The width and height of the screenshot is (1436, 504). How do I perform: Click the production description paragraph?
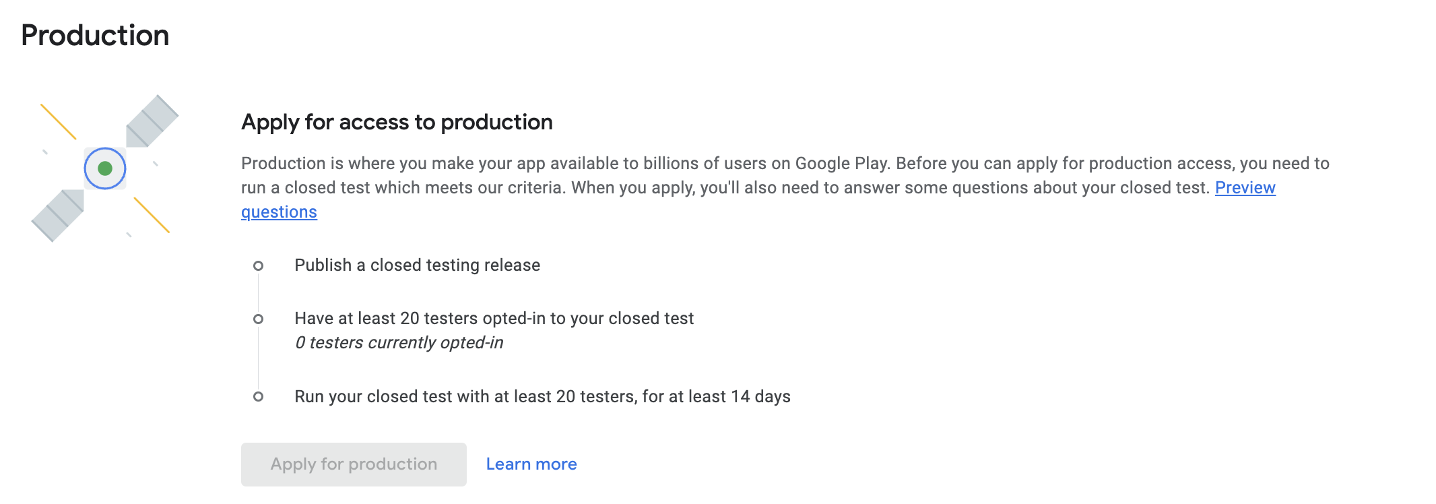click(x=785, y=187)
